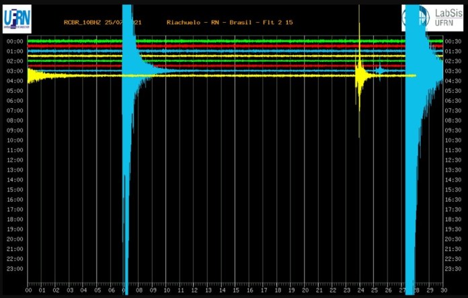The width and height of the screenshot is (468, 298).
Task: Click minute marker 00 on bottom axis
Action: 28,291
